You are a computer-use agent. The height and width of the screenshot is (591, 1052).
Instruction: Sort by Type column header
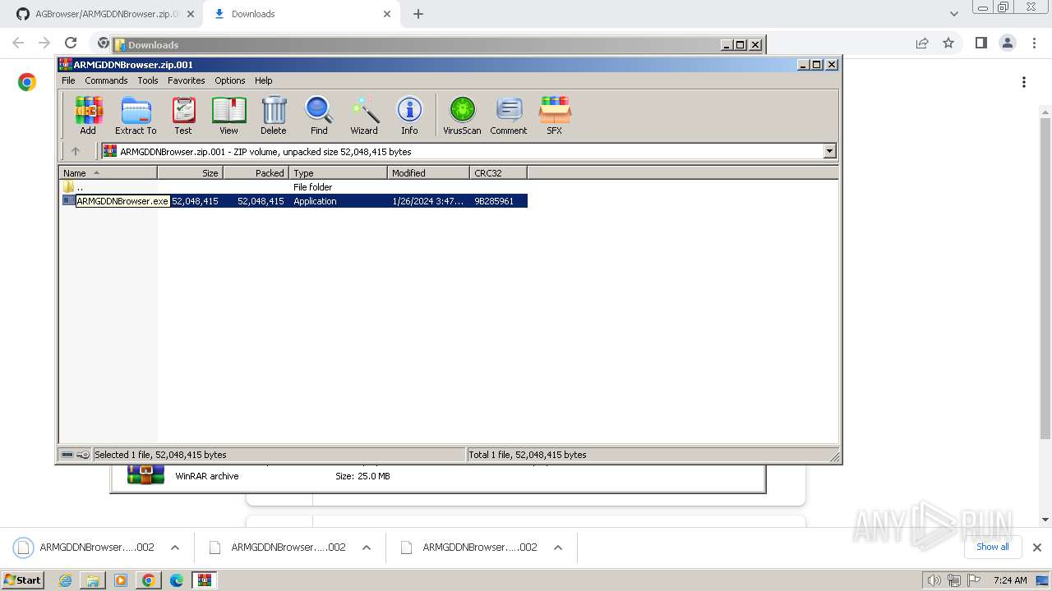pos(339,173)
